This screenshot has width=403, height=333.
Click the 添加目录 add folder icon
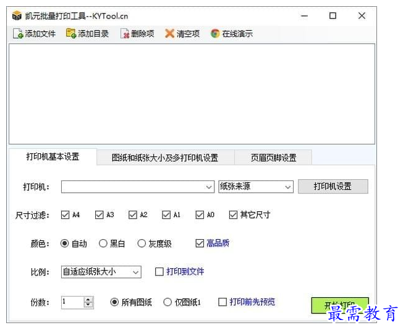pyautogui.click(x=71, y=33)
